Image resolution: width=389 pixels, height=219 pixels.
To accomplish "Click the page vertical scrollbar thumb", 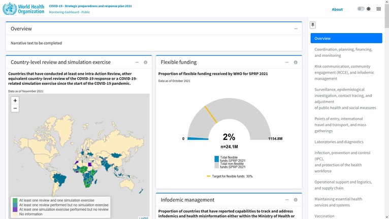I will coord(387,16).
